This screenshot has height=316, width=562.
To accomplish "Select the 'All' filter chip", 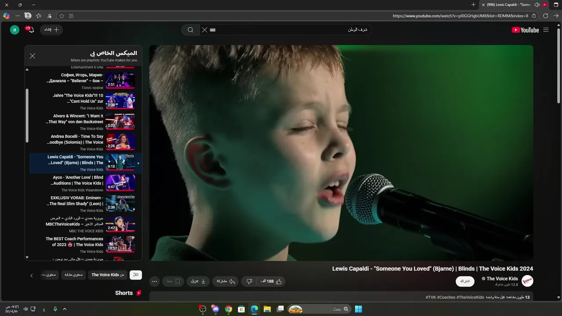I will tap(136, 275).
